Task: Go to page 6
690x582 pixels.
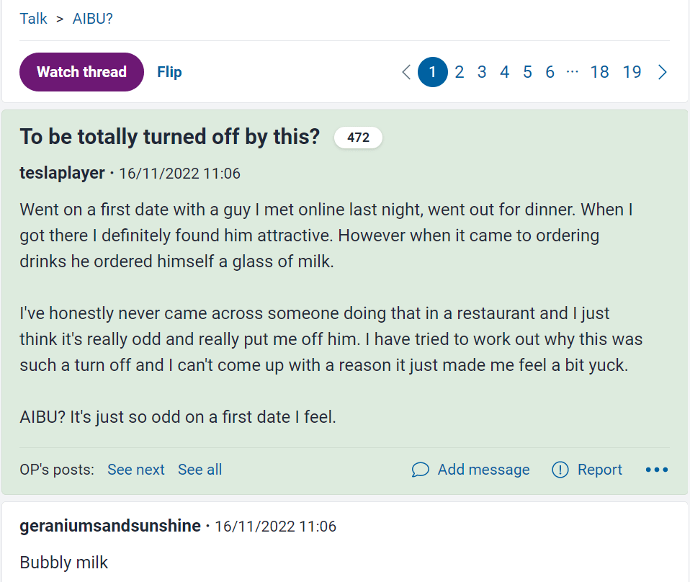Action: coord(550,72)
